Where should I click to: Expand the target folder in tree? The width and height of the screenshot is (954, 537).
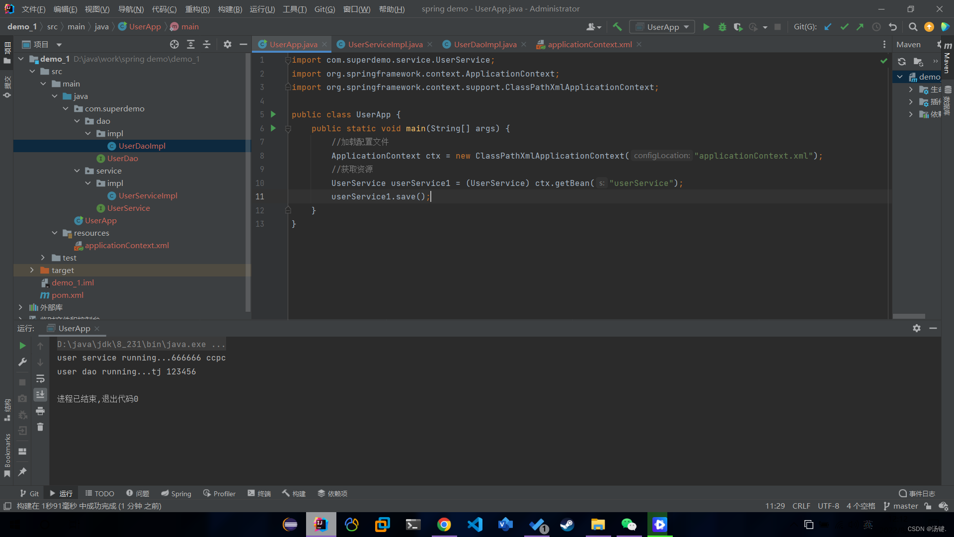[32, 270]
